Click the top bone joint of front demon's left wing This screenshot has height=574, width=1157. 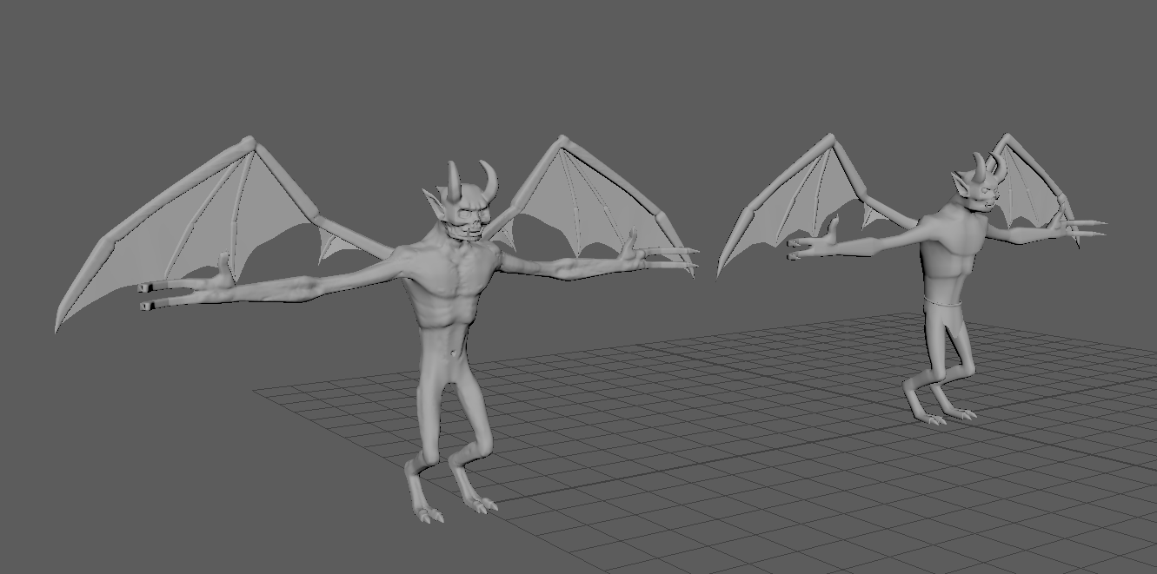click(x=249, y=143)
